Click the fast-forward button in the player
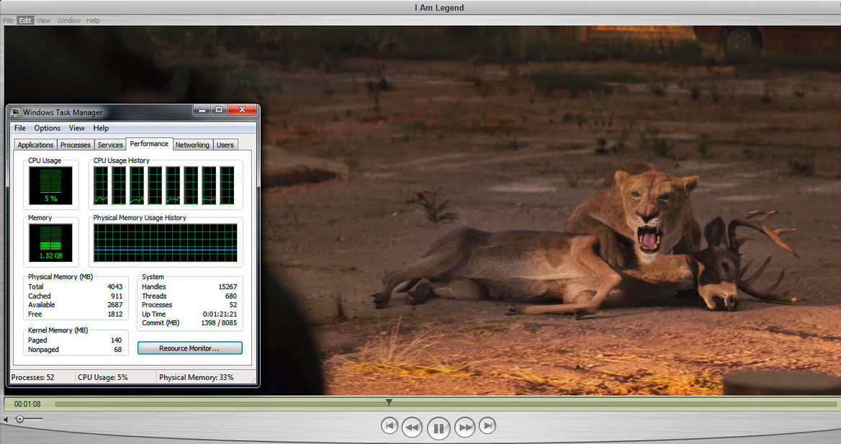The width and height of the screenshot is (841, 444). (x=464, y=427)
